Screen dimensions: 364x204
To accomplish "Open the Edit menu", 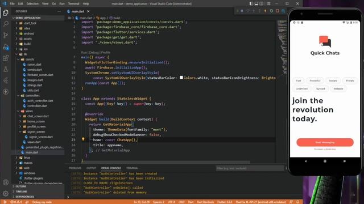I will click(20, 3).
